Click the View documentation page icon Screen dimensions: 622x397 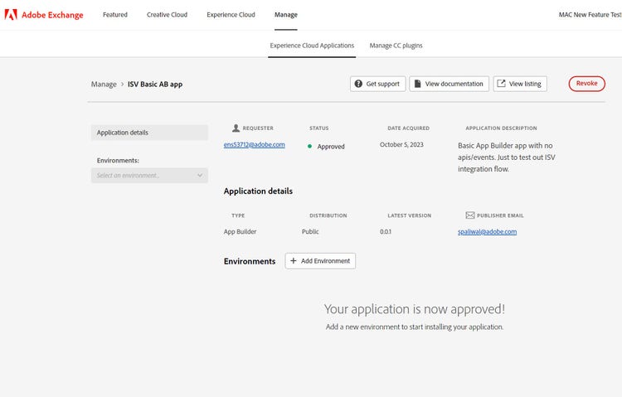(x=417, y=84)
